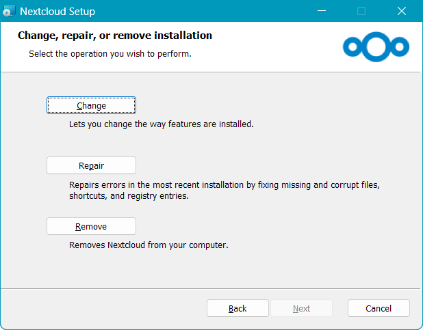The image size is (423, 330).
Task: Click the left small circle of Nextcloud logo
Action: [352, 46]
